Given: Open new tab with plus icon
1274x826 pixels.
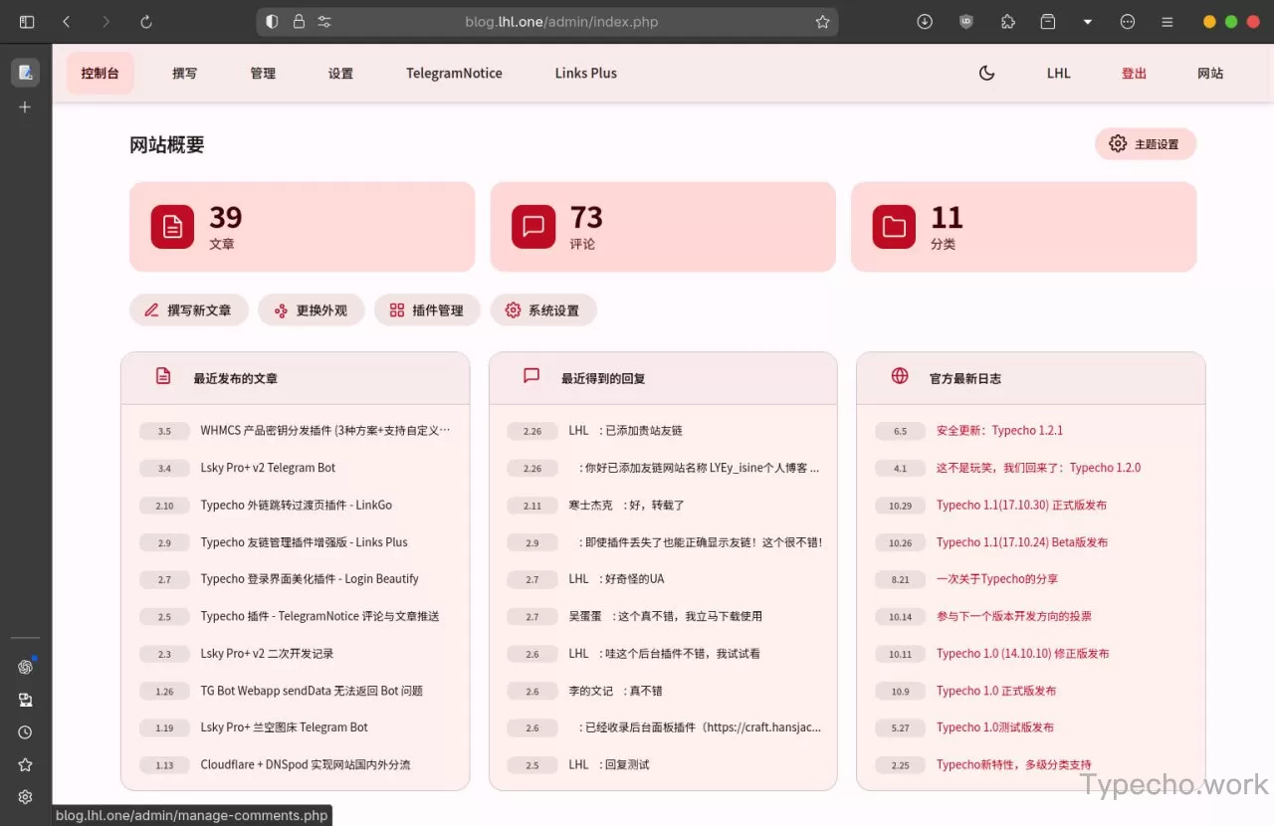Looking at the screenshot, I should point(25,106).
